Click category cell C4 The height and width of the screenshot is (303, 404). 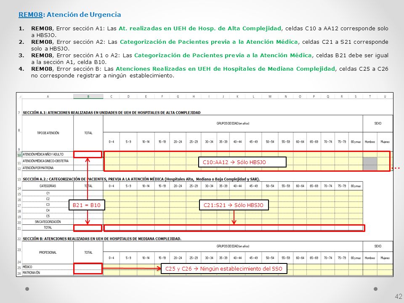[x=48, y=210]
